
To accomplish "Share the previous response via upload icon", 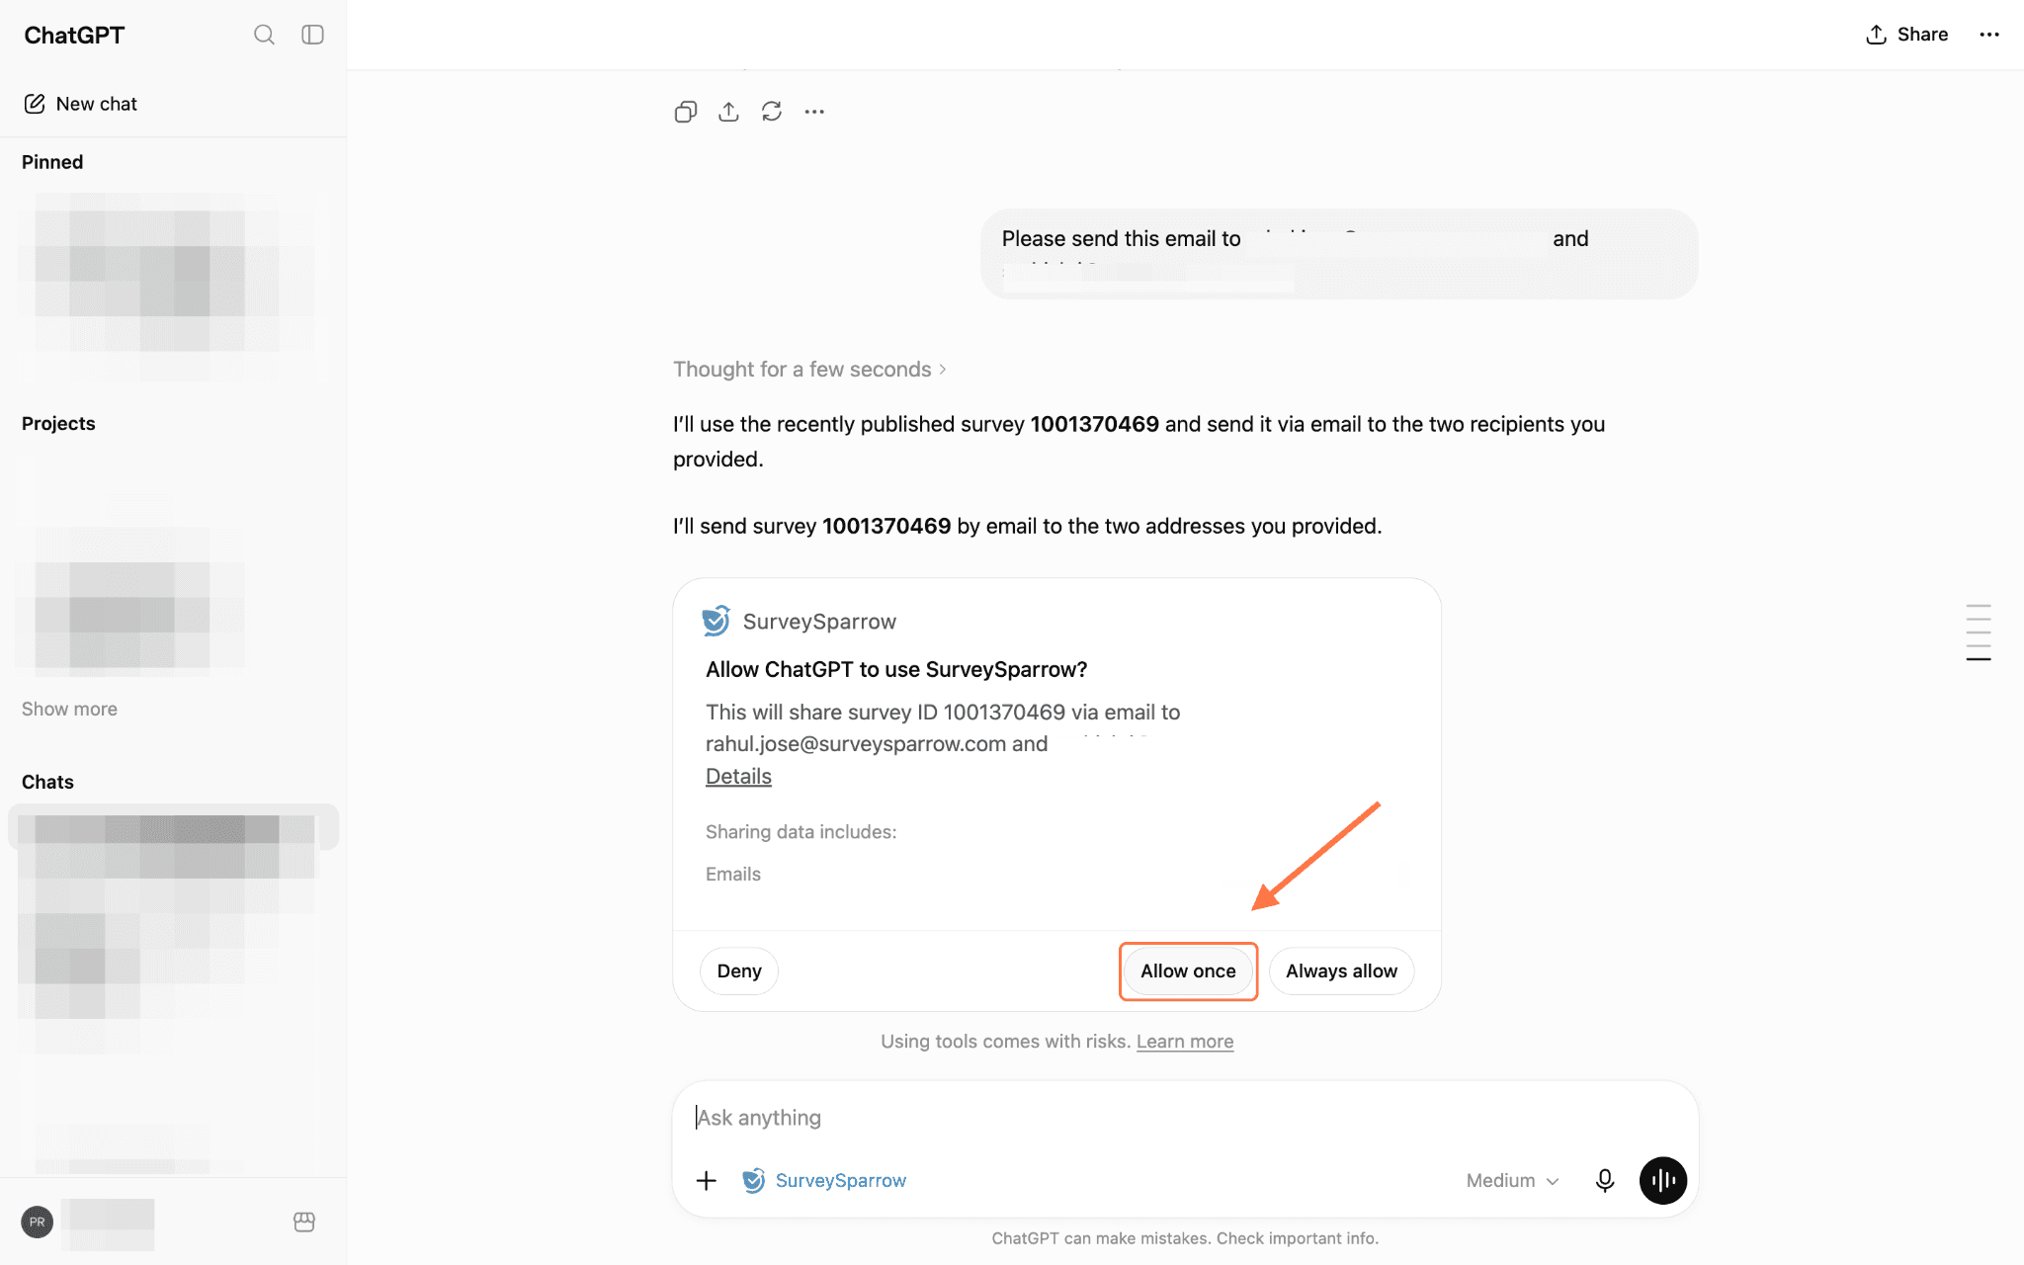I will [x=728, y=112].
